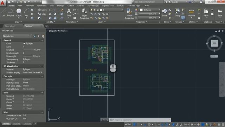
Task: Click the Array tool icon
Action: tap(55, 18)
